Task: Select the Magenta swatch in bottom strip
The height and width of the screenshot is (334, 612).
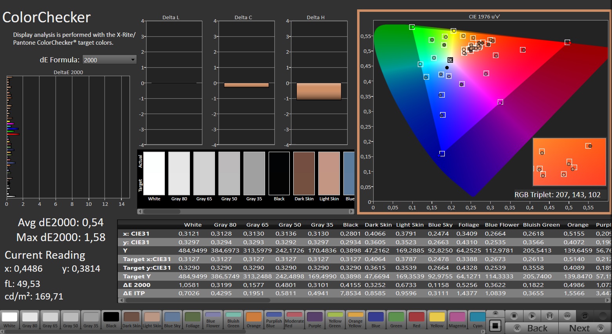Action: (x=457, y=320)
